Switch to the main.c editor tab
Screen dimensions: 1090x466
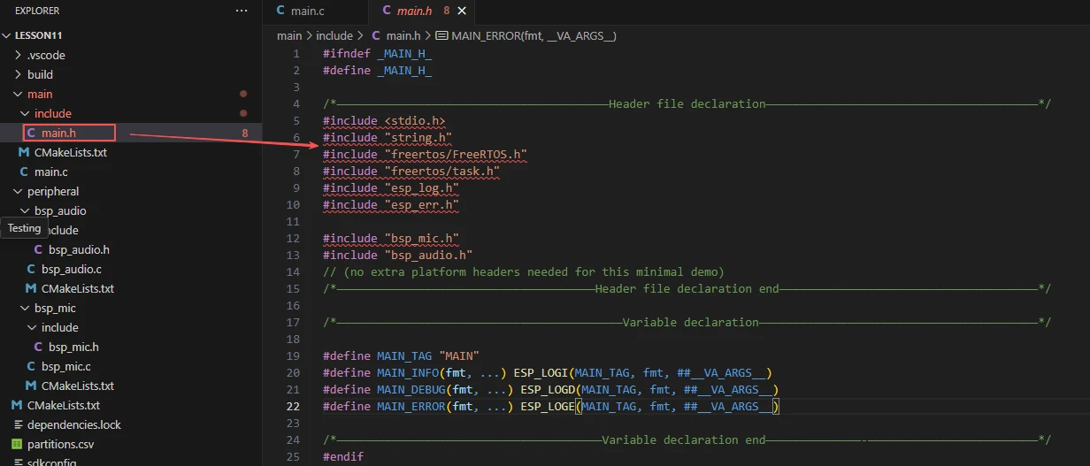307,11
